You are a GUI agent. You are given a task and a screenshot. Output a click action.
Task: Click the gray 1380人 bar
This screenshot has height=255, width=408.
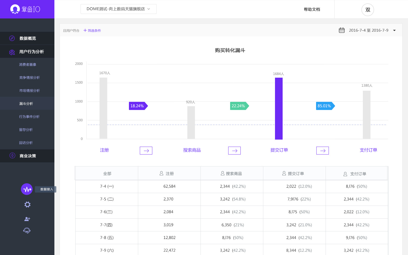pyautogui.click(x=367, y=115)
